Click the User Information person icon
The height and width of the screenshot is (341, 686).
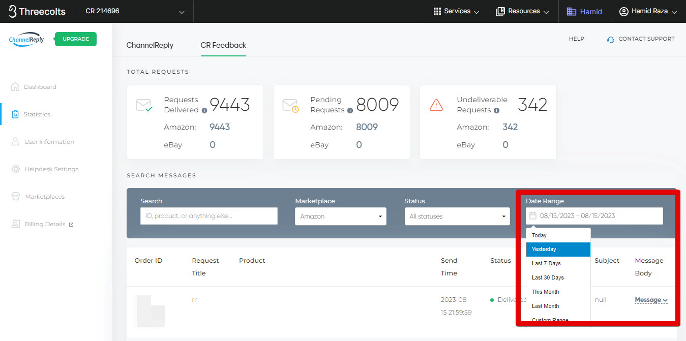pos(15,141)
